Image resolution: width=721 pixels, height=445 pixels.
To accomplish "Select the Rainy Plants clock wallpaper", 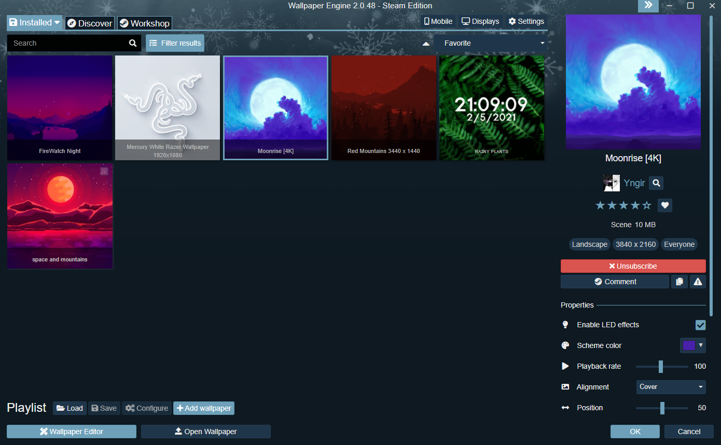I will pyautogui.click(x=492, y=108).
